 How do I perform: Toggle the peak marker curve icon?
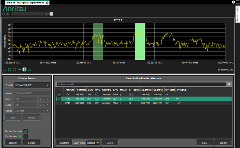[x=30, y=69]
